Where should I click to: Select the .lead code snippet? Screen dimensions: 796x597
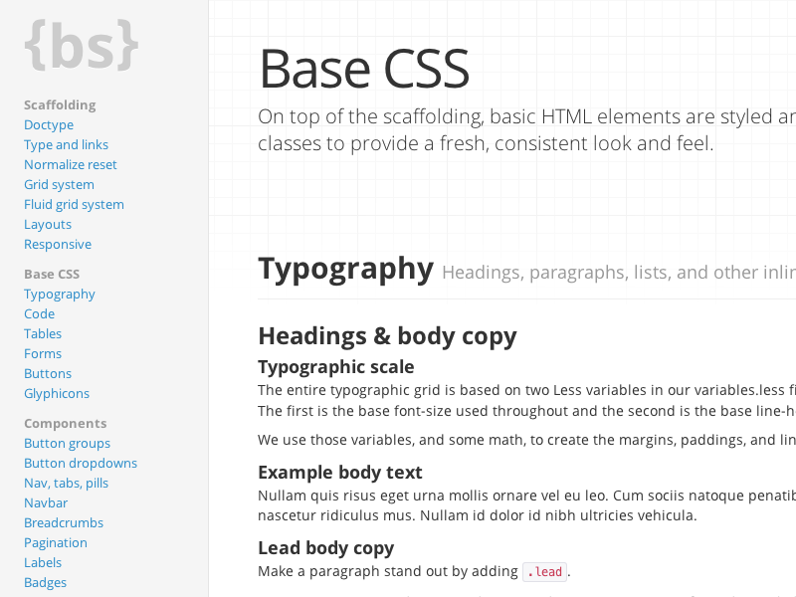coord(545,571)
